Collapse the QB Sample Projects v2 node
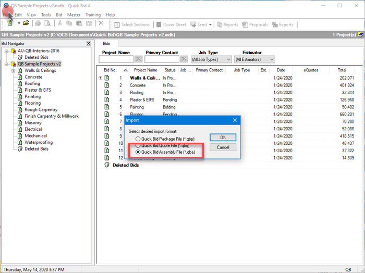 tap(6, 64)
